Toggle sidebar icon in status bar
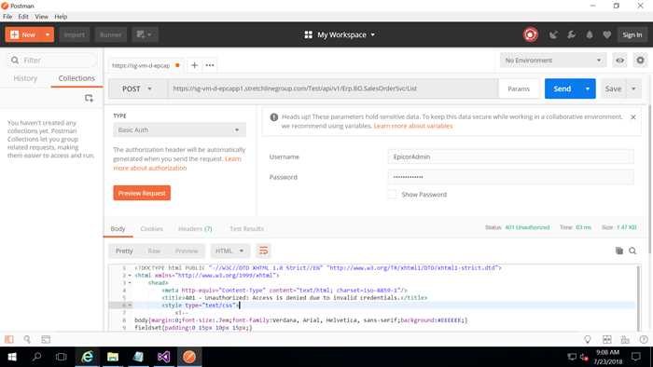The width and height of the screenshot is (653, 367). pyautogui.click(x=9, y=339)
